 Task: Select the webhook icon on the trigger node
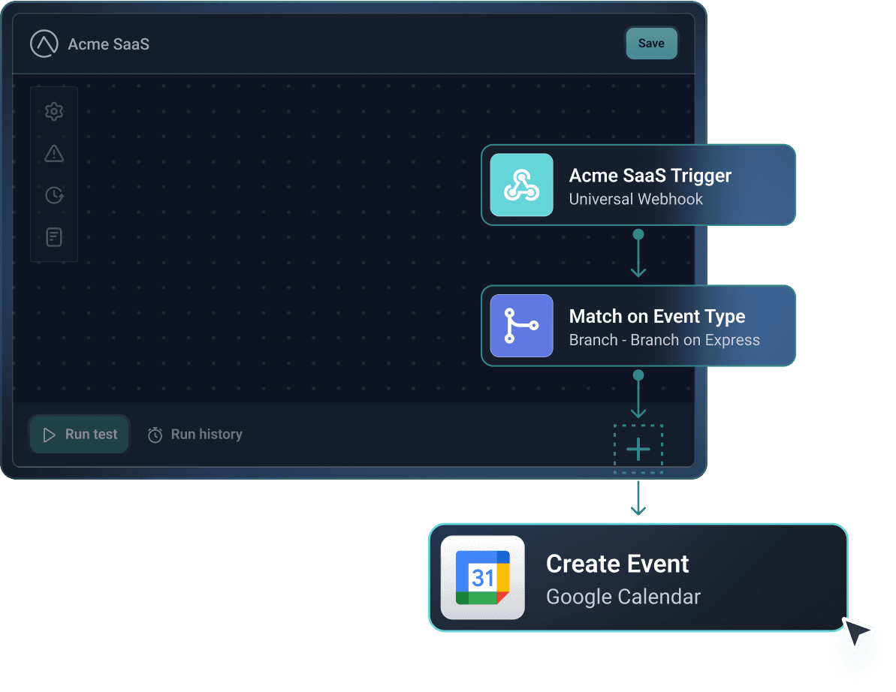[521, 185]
